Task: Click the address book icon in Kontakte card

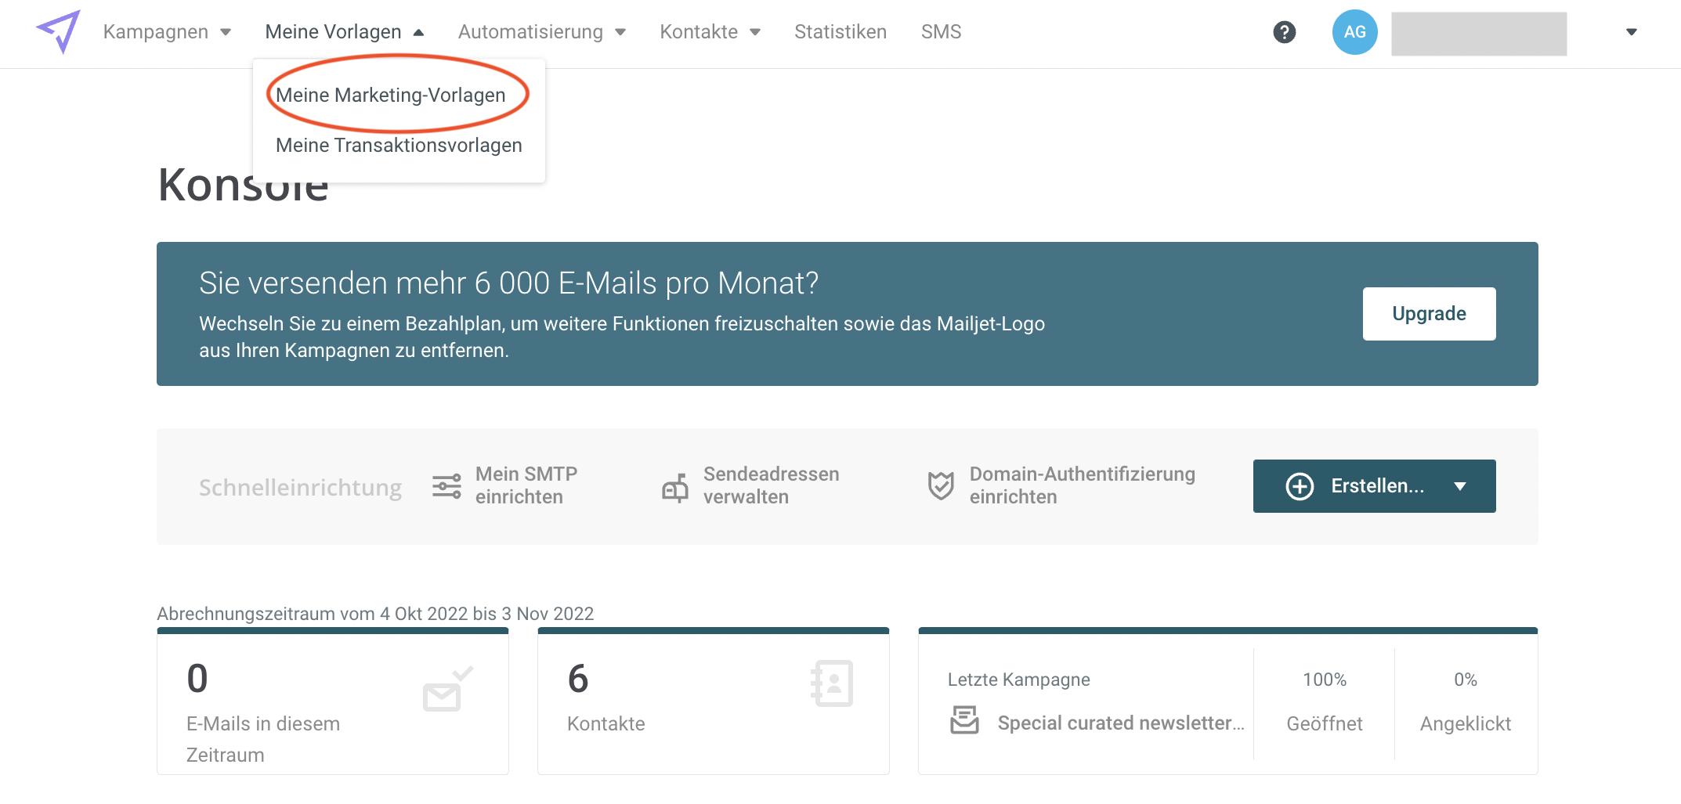Action: click(831, 683)
